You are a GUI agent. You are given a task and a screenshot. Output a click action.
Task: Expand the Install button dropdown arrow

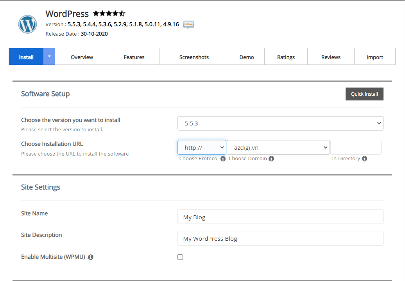(49, 57)
